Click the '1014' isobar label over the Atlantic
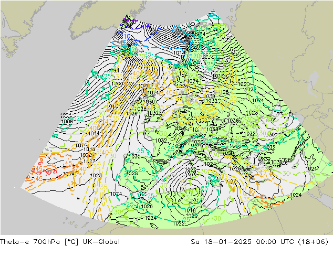Image resolution: width=333 pixels, height=257 pixels. [93, 134]
